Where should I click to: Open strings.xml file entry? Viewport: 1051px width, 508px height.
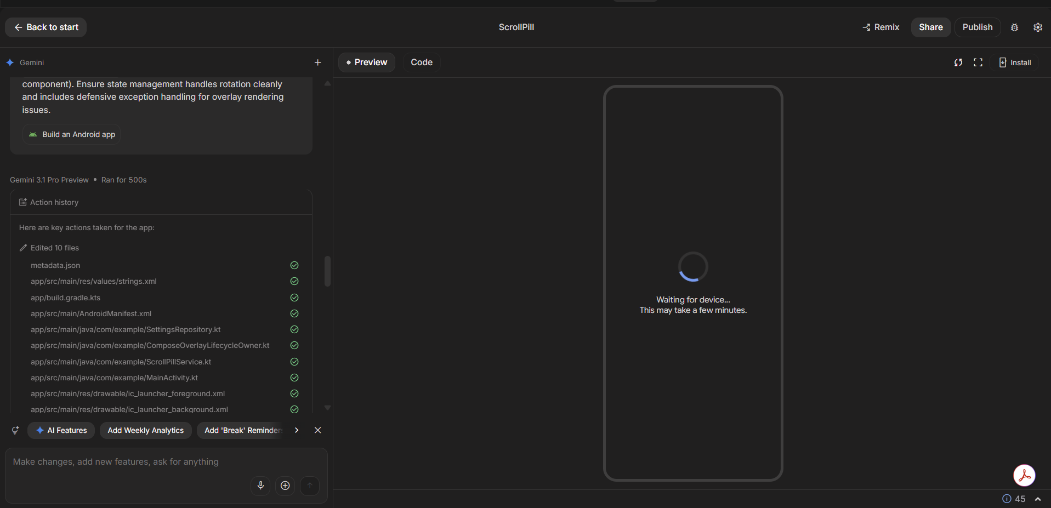94,281
